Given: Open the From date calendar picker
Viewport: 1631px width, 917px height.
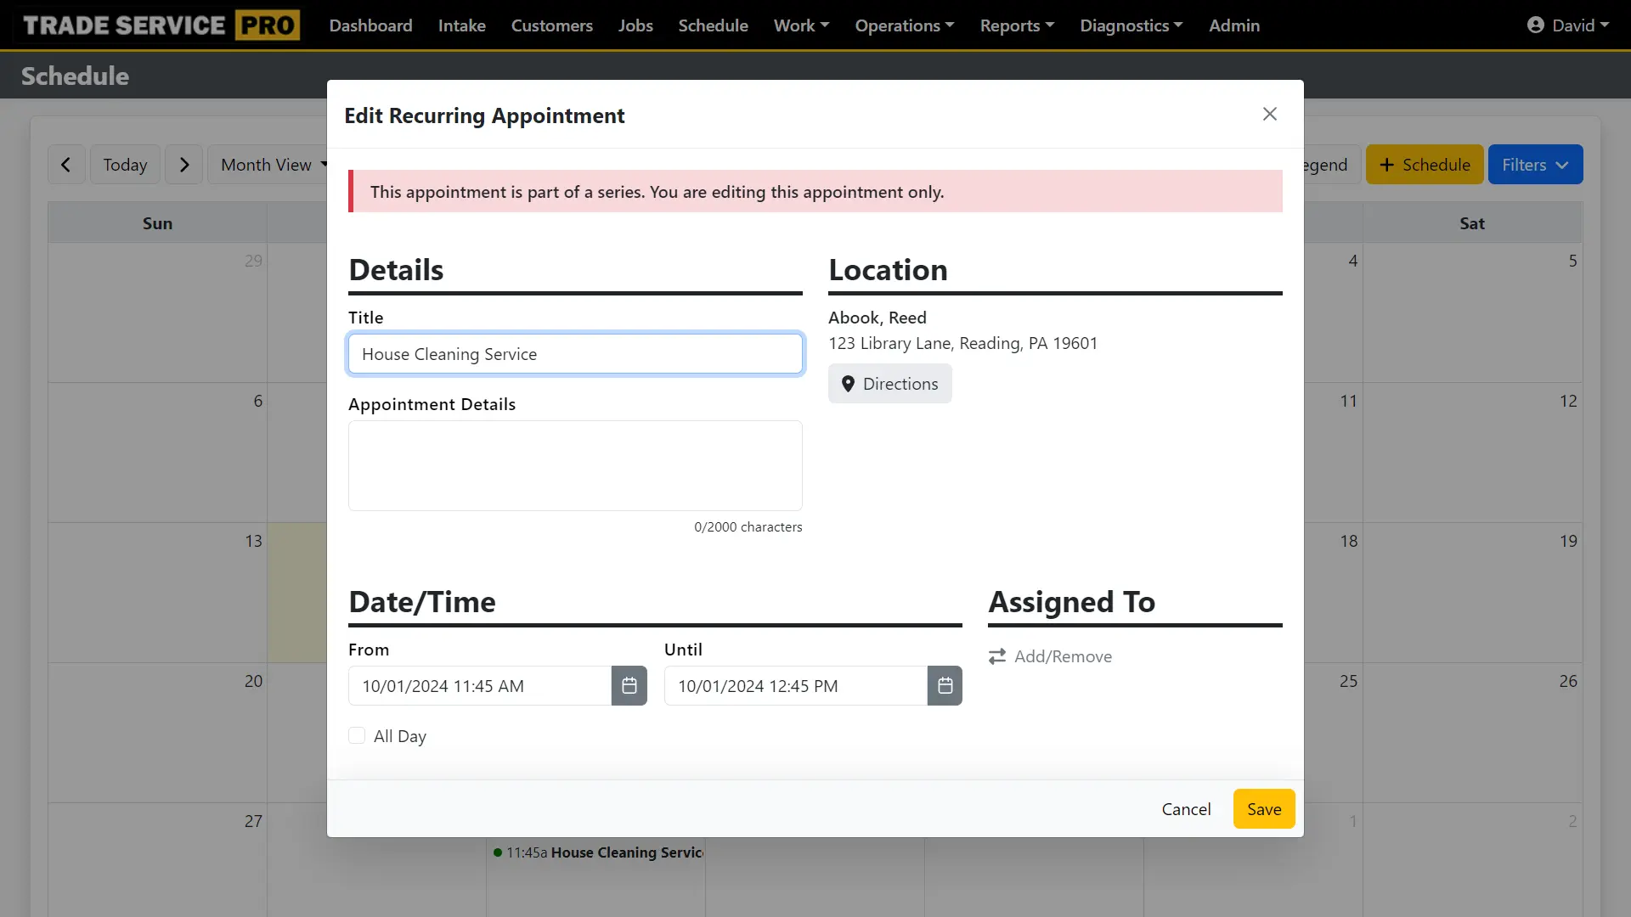Looking at the screenshot, I should pyautogui.click(x=629, y=685).
